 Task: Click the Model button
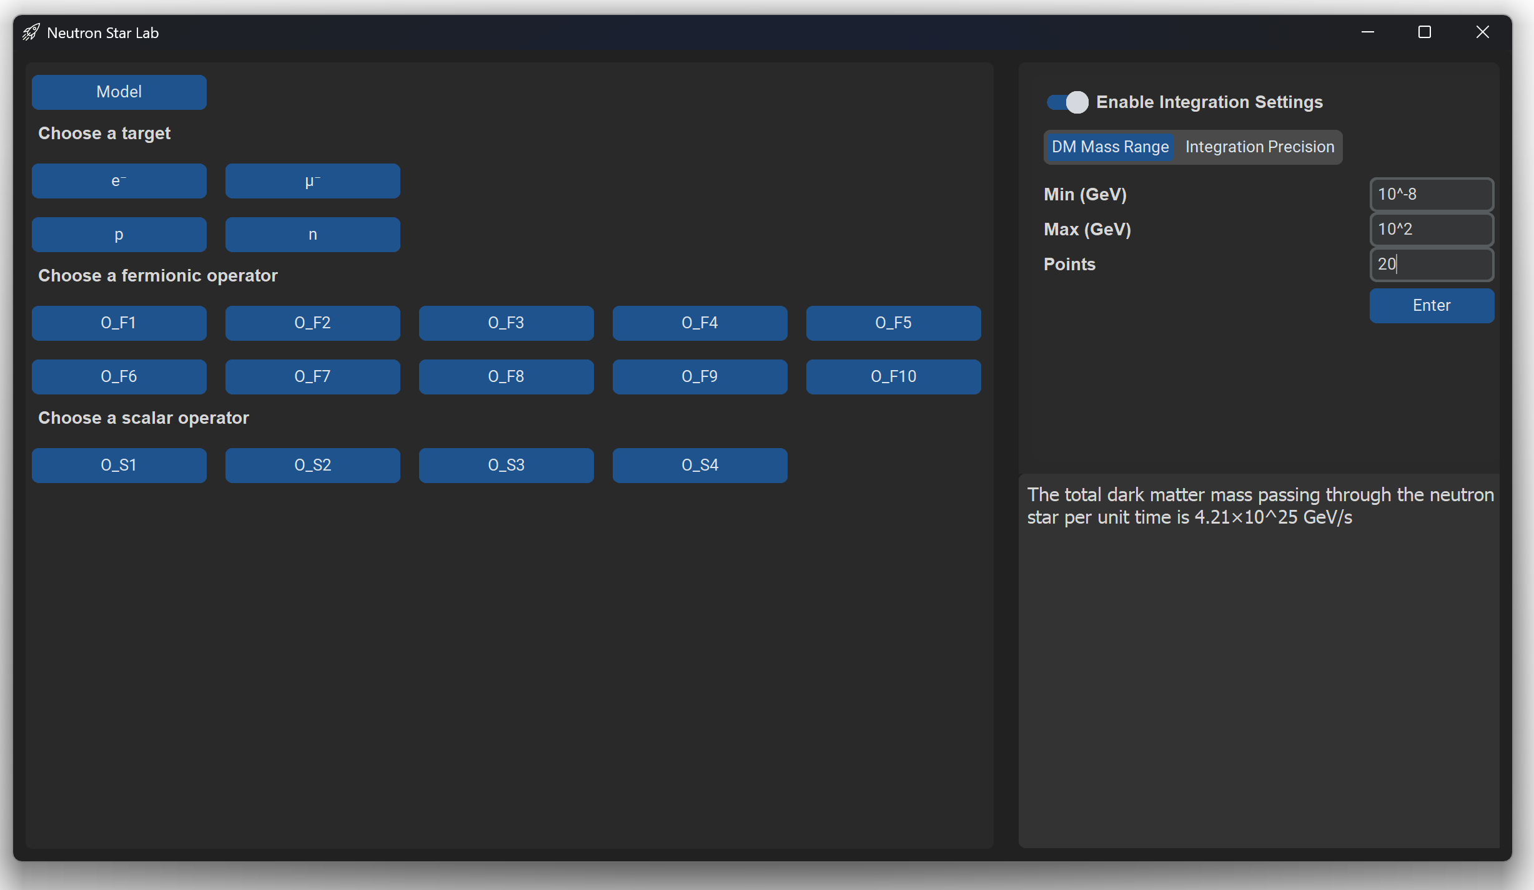tap(119, 92)
